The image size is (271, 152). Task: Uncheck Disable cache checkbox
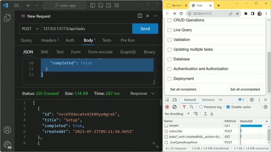tap(228, 107)
